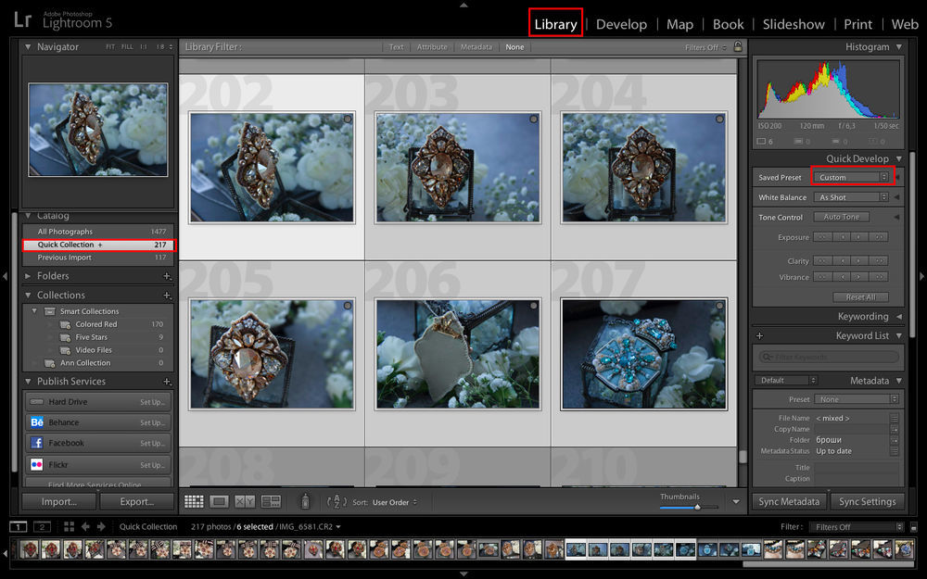927x579 pixels.
Task: Open White Balance dropdown showing As Shot
Action: click(x=852, y=197)
